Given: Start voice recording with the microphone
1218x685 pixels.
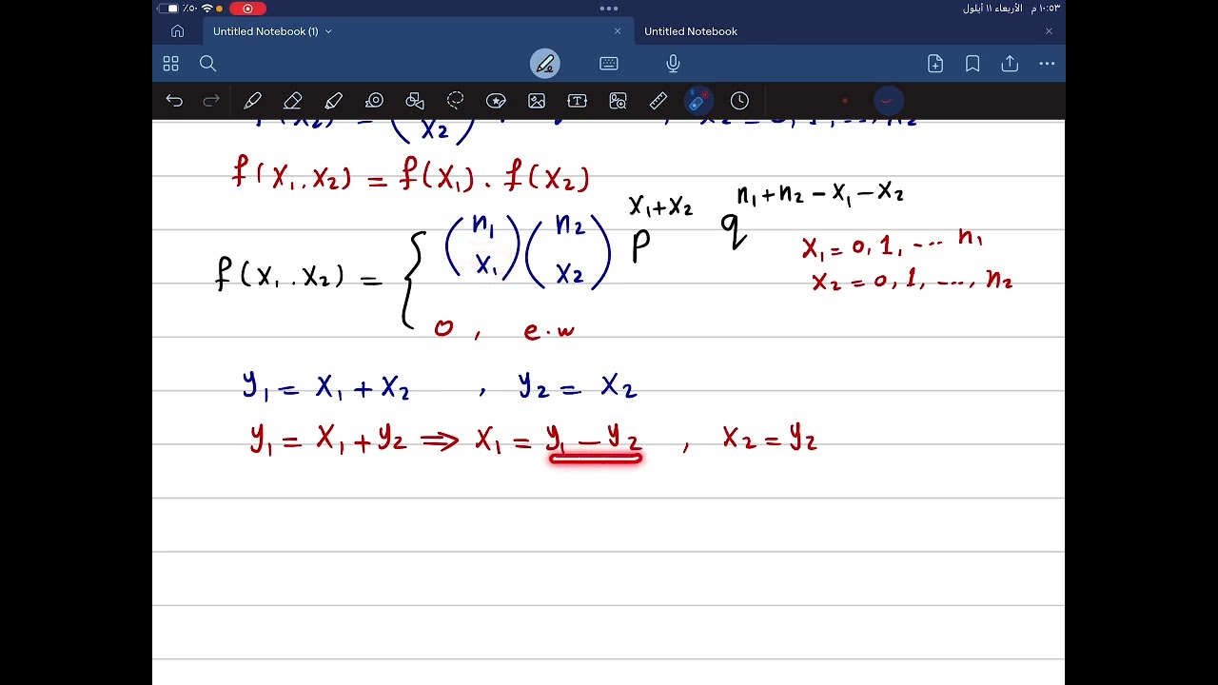Looking at the screenshot, I should pos(673,64).
